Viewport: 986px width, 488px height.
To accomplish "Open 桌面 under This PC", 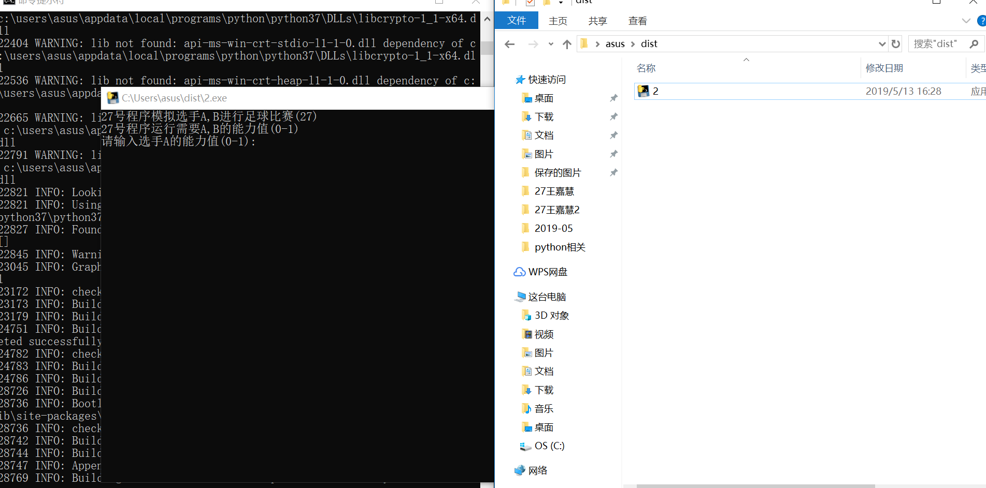I will pos(544,427).
